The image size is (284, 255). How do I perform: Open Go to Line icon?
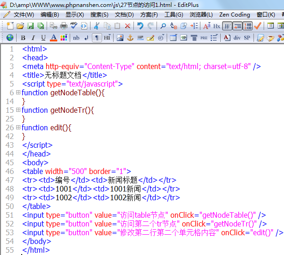(x=194, y=26)
